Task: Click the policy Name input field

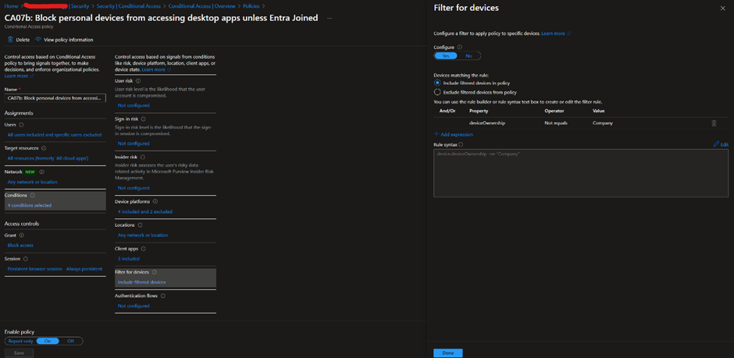Action: pyautogui.click(x=55, y=98)
